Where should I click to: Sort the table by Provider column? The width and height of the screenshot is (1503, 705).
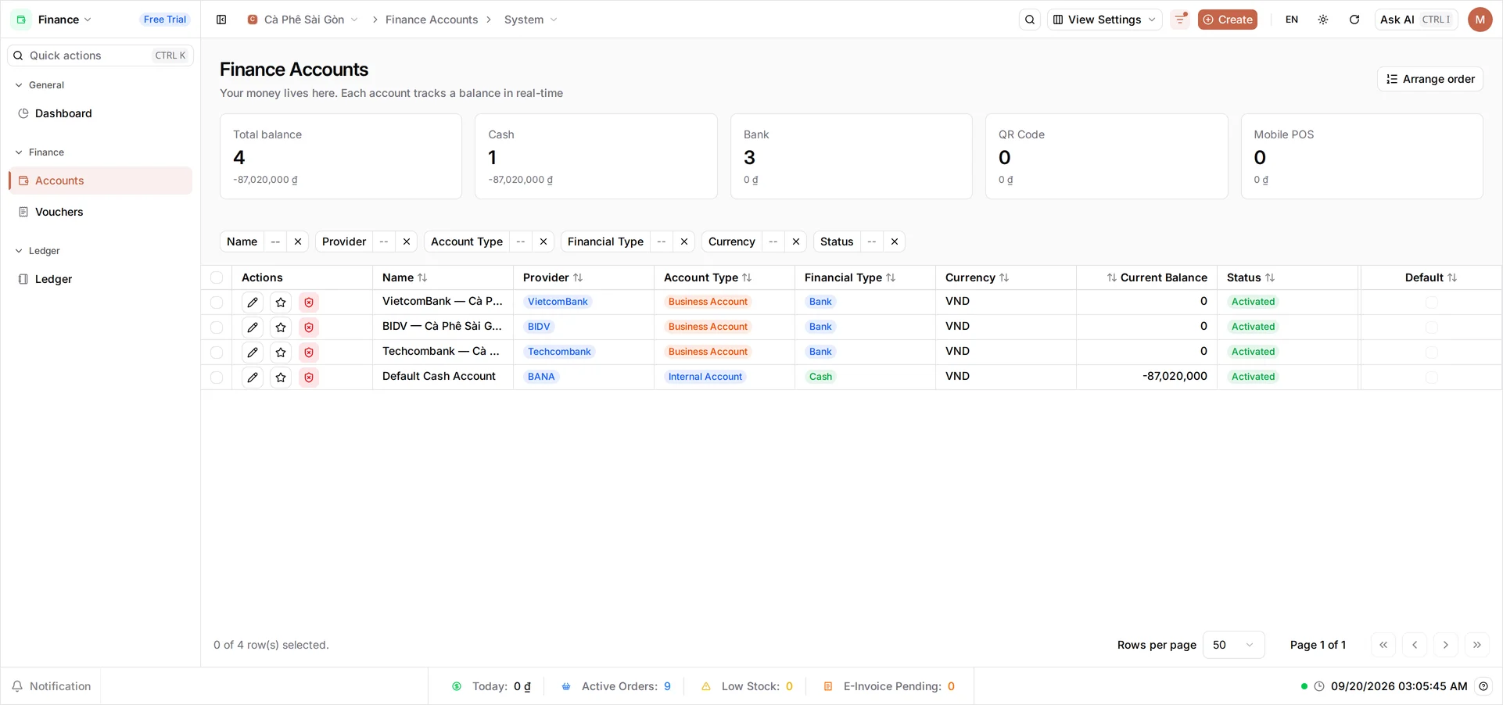tap(553, 277)
